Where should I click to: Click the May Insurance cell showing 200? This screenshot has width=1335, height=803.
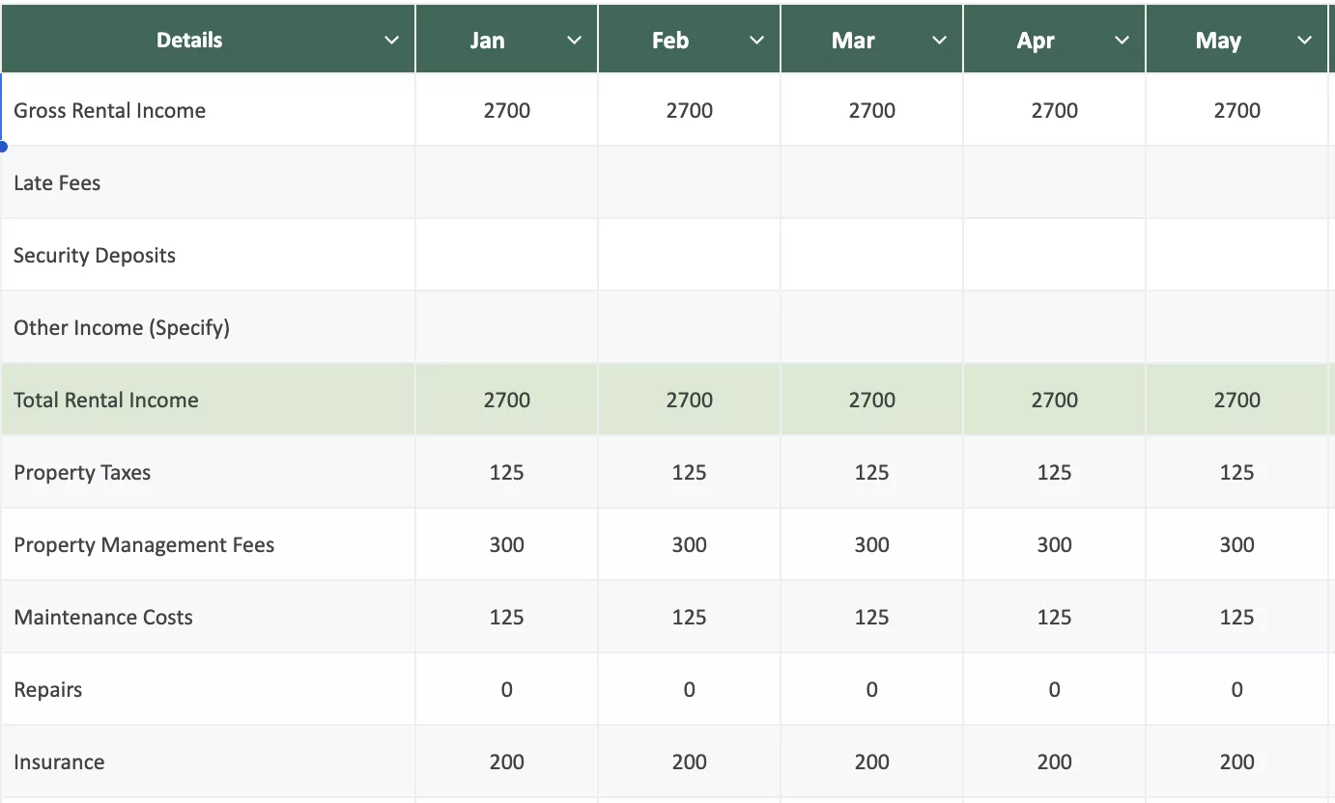(1236, 761)
